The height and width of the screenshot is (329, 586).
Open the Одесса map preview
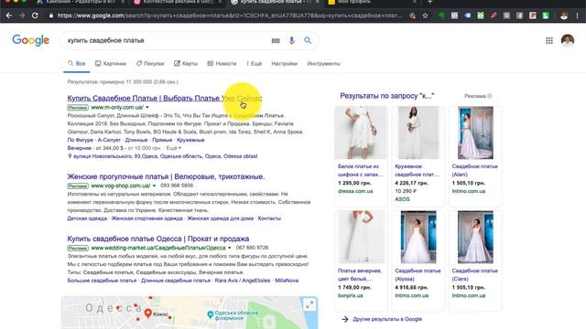click(x=190, y=313)
